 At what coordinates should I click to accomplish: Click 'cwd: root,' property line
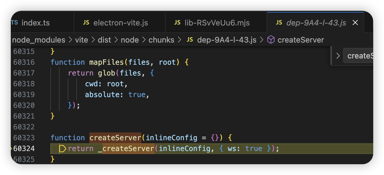[x=107, y=84]
